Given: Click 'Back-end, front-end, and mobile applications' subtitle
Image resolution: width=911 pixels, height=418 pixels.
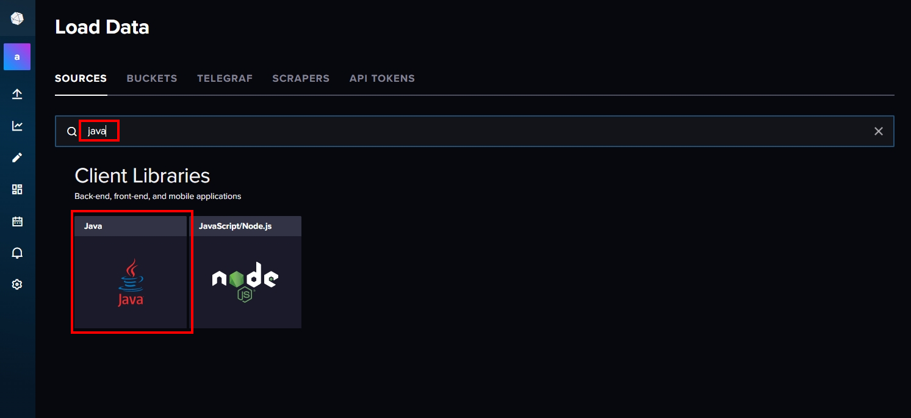Looking at the screenshot, I should tap(158, 196).
